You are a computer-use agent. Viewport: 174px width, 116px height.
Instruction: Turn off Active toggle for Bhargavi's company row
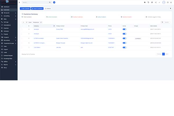[124, 43]
